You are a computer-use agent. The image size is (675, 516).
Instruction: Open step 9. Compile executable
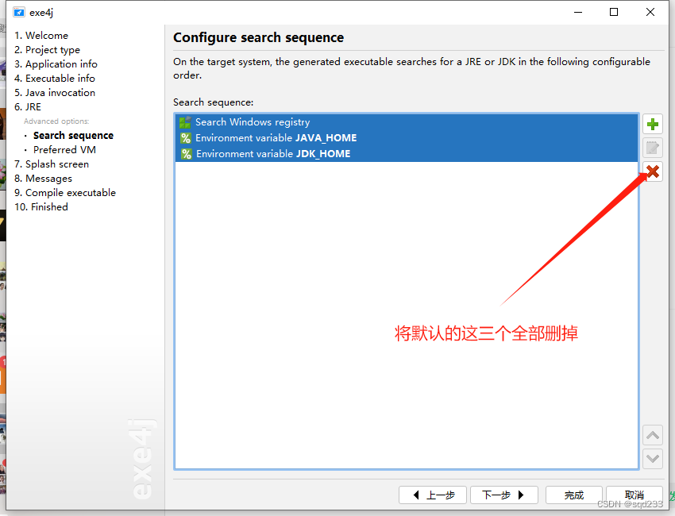coord(65,193)
